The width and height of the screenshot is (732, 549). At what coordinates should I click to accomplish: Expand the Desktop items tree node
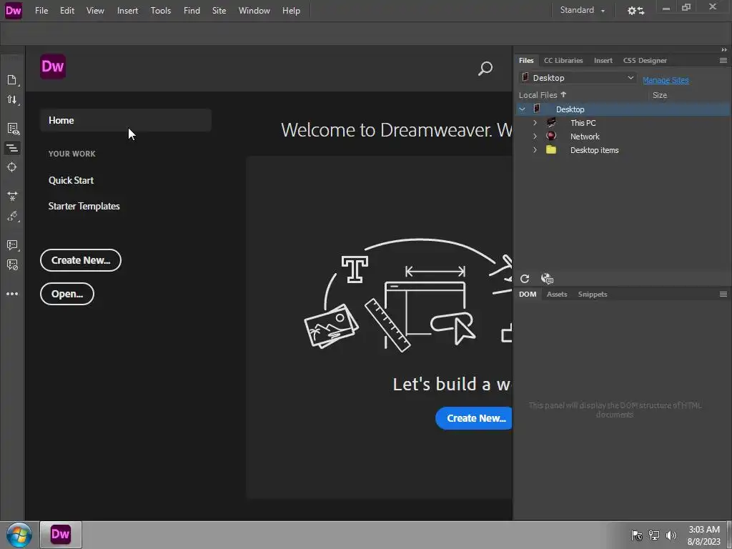(x=535, y=150)
